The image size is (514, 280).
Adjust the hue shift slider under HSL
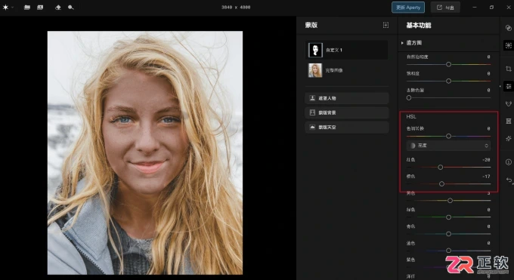pyautogui.click(x=448, y=136)
